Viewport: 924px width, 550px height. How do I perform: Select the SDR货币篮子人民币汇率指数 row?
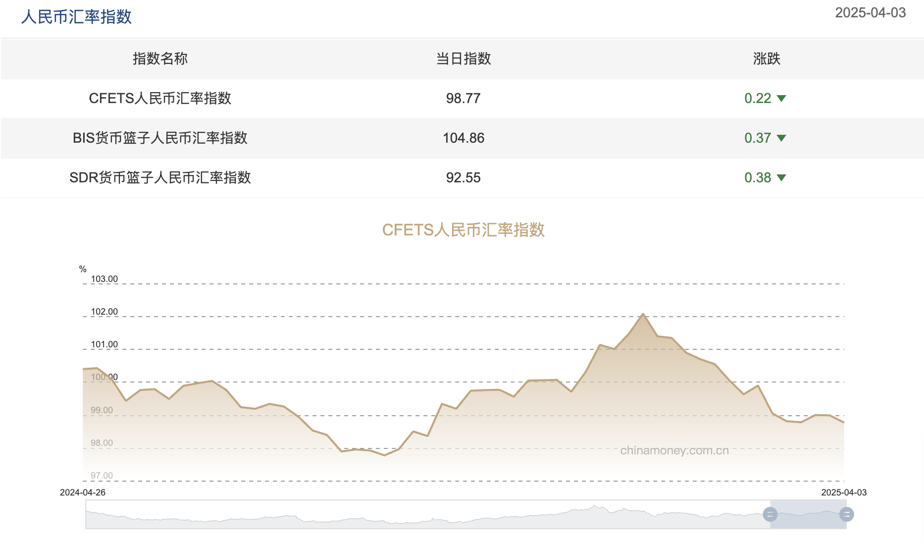[160, 178]
